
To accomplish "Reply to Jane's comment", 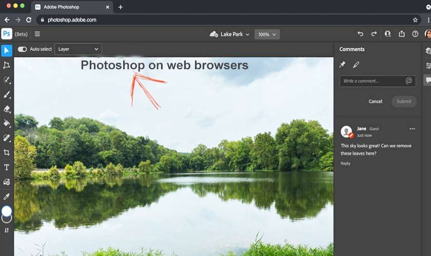I will 345,163.
